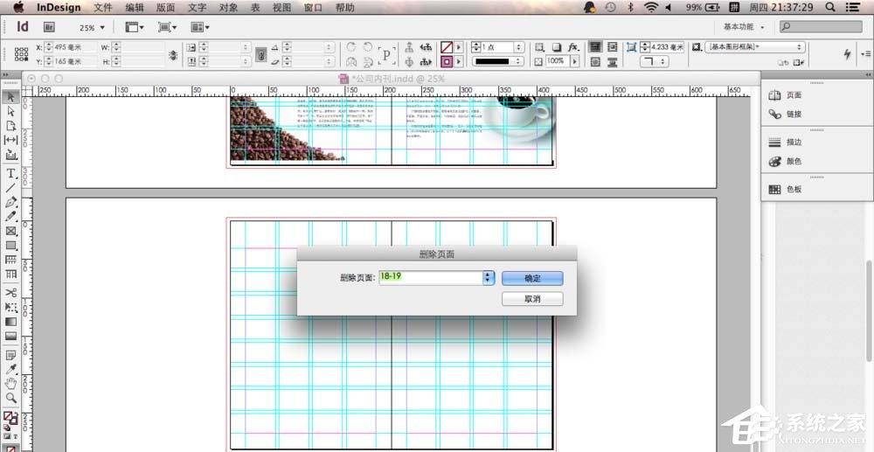Toggle wrap around bounding box button
Viewport: 874px width, 452px height.
click(612, 47)
